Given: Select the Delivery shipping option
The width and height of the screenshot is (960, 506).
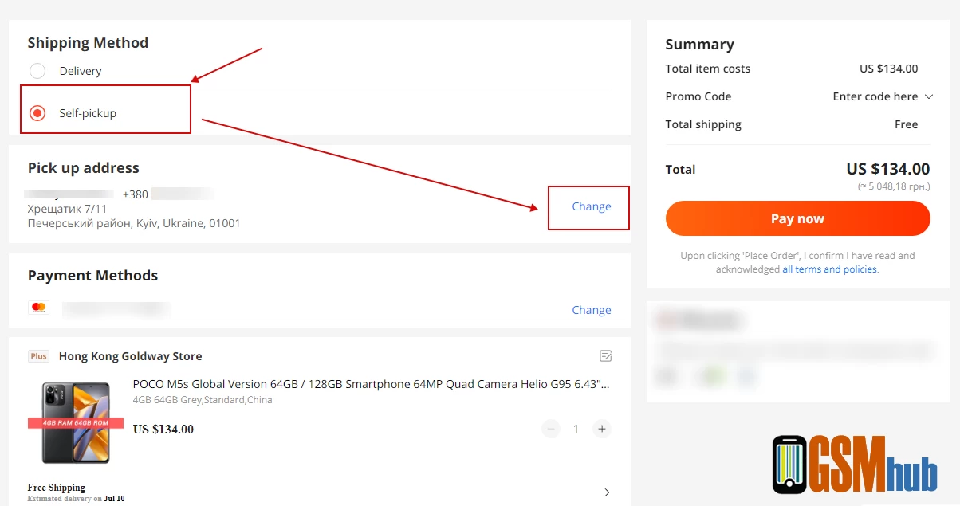Looking at the screenshot, I should click(x=37, y=71).
